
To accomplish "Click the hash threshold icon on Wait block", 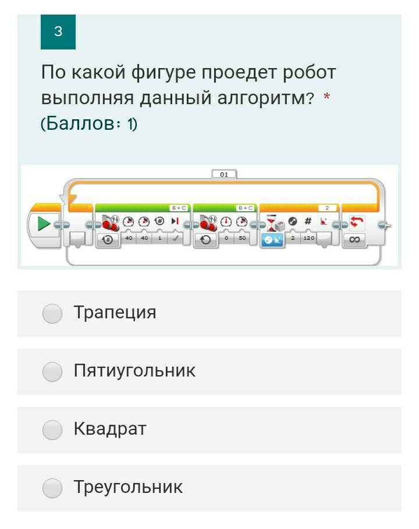I will [x=308, y=222].
